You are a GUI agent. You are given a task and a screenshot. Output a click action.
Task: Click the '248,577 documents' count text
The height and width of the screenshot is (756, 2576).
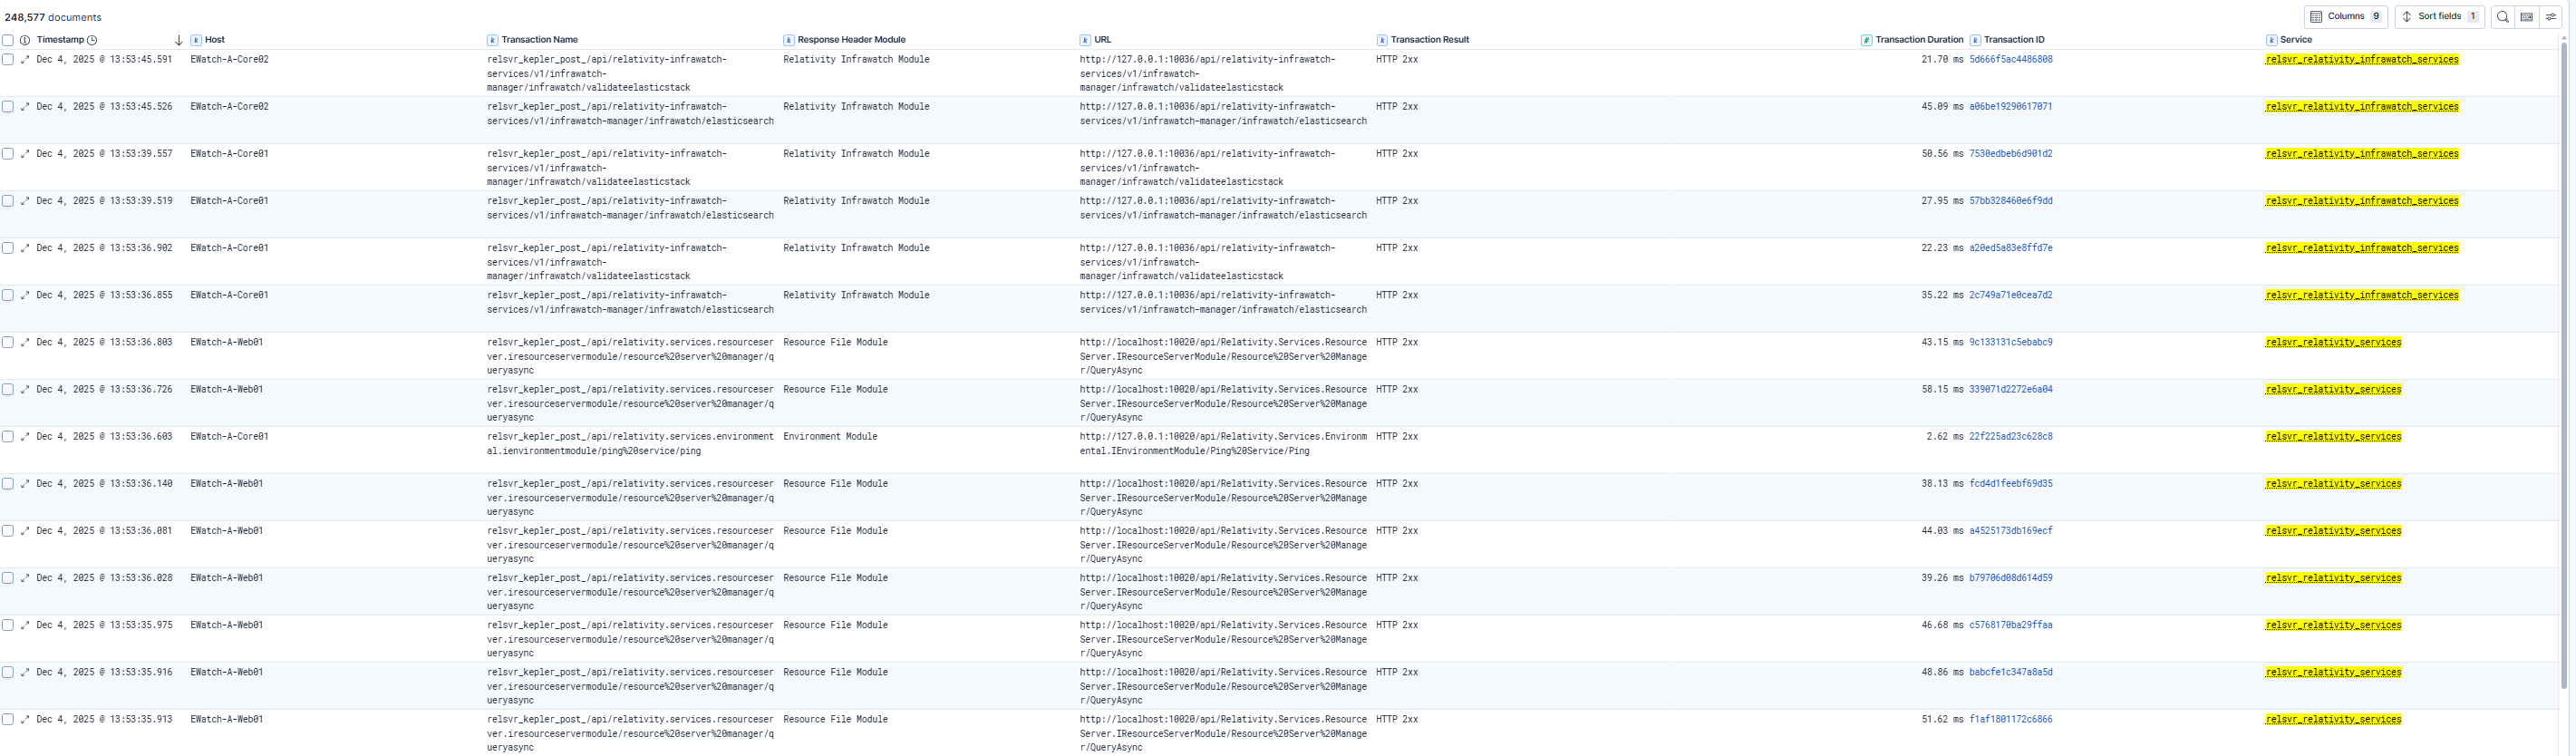tap(53, 18)
